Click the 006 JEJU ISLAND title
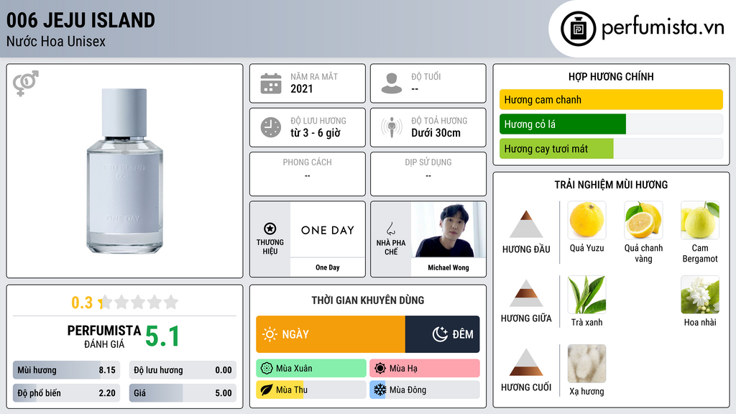Screen dimensions: 736x414 click(80, 20)
